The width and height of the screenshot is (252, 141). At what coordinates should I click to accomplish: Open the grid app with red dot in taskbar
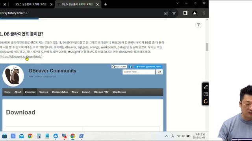tap(64, 136)
